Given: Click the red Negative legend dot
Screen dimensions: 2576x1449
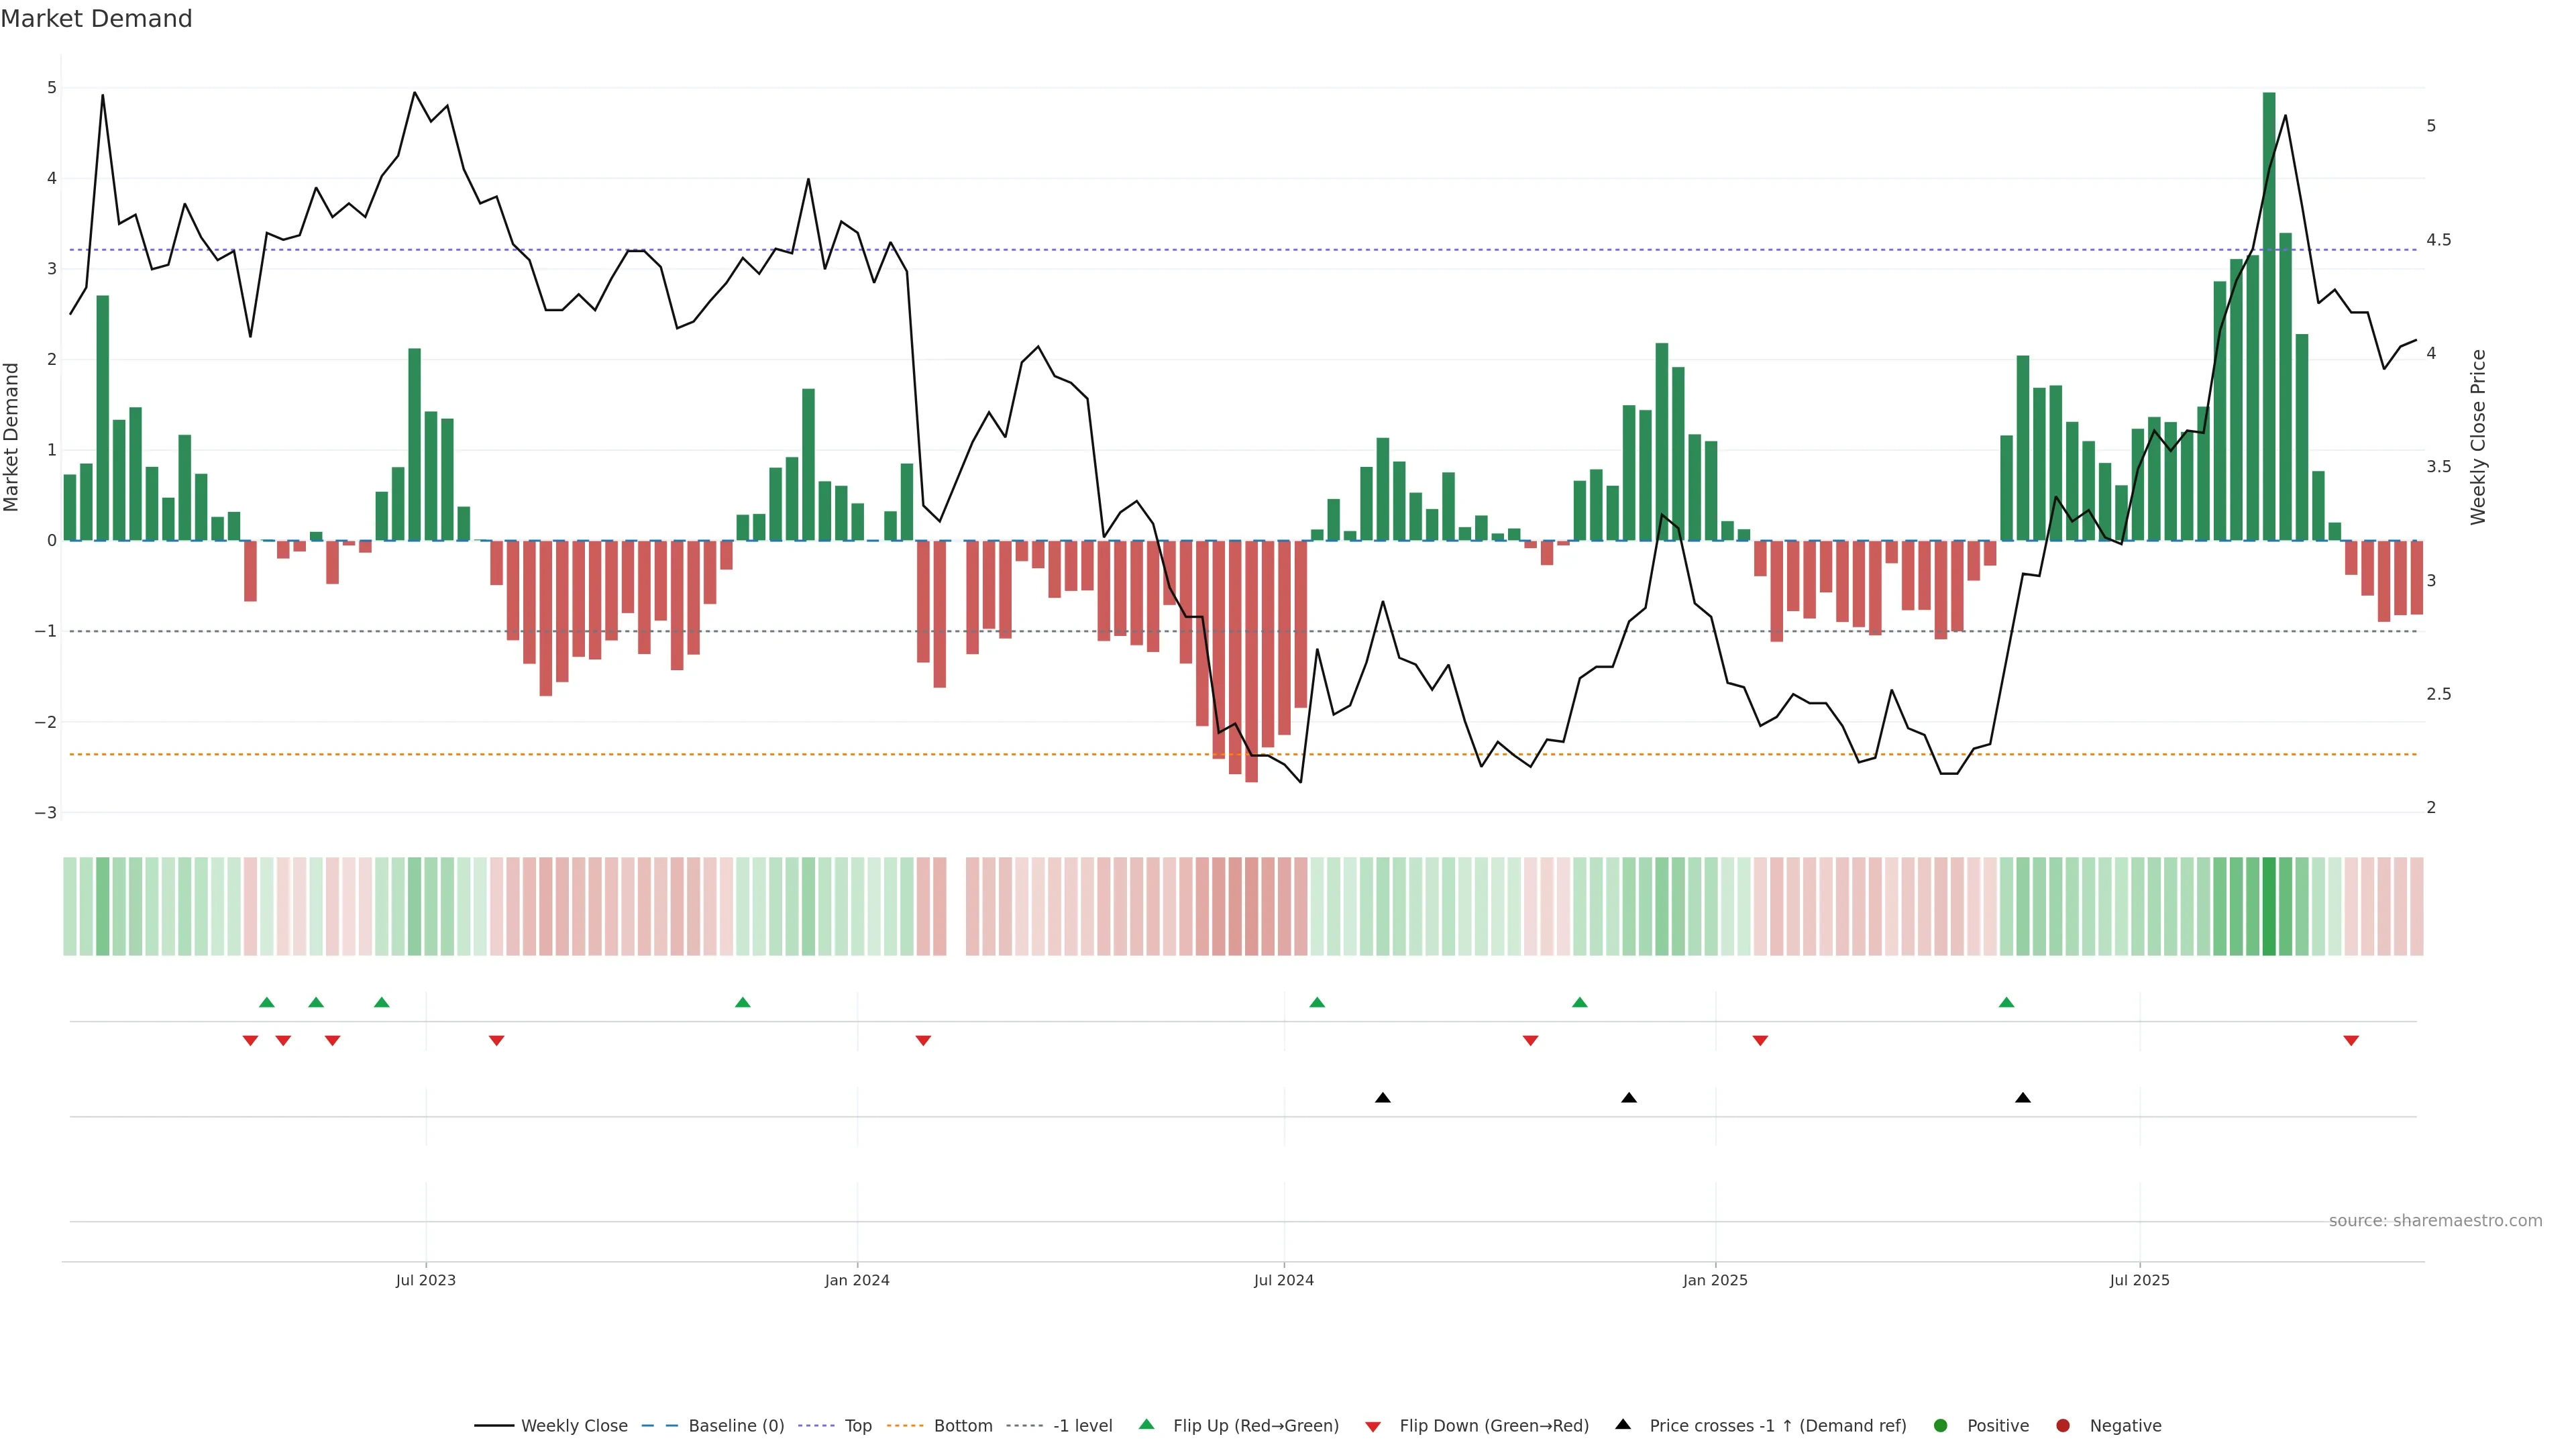Looking at the screenshot, I should point(2063,1426).
